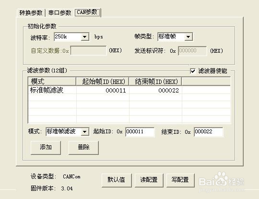The width and height of the screenshot is (259, 199).
Task: Click the 模式 column header
Action: pos(52,82)
